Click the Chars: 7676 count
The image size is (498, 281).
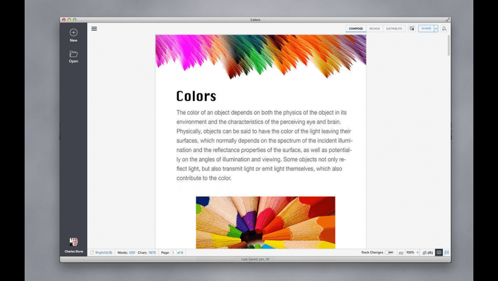[147, 253]
